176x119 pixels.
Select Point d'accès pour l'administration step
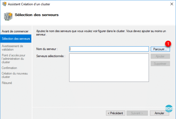[x=13, y=59]
